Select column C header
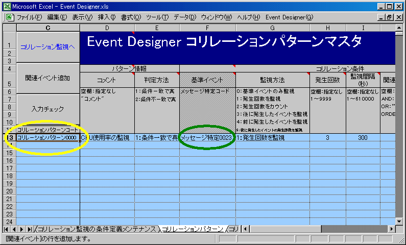Screen dimensions: 406x245 click(x=48, y=28)
